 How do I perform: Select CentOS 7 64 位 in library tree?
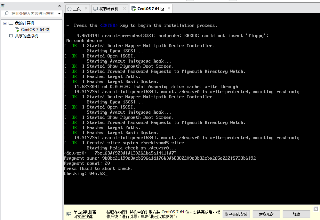35,30
